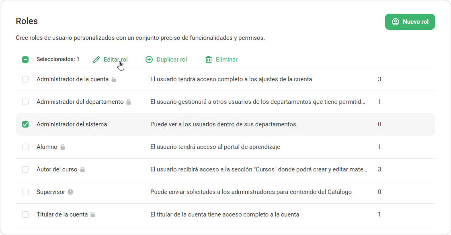This screenshot has height=235, width=451.
Task: Select the Alumno role checkbox
Action: click(25, 147)
